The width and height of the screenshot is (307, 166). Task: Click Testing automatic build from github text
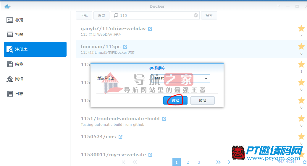113,125
